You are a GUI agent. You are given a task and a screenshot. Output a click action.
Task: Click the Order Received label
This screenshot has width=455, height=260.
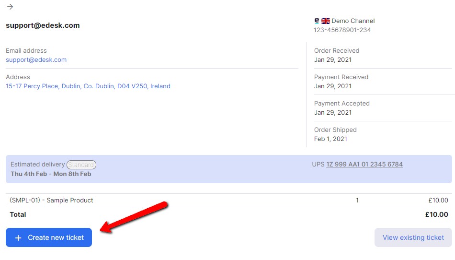[337, 50]
